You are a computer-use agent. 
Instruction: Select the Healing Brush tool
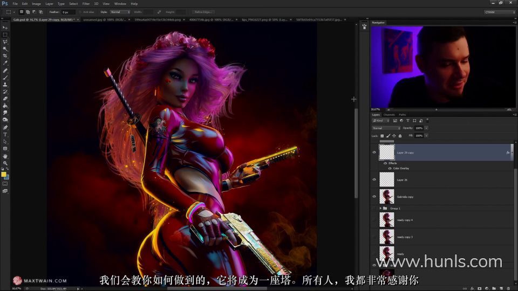tap(5, 71)
